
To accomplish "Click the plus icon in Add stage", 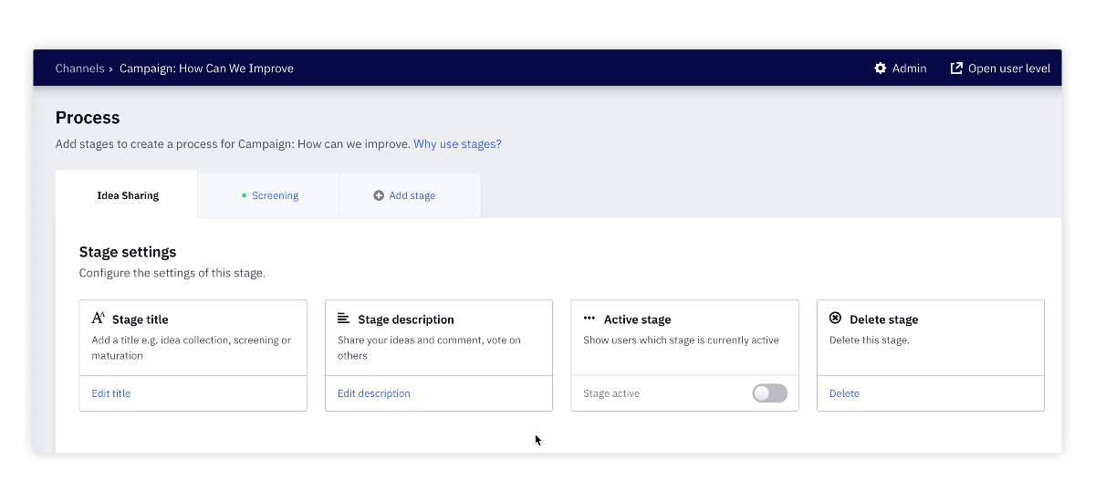I will (379, 195).
